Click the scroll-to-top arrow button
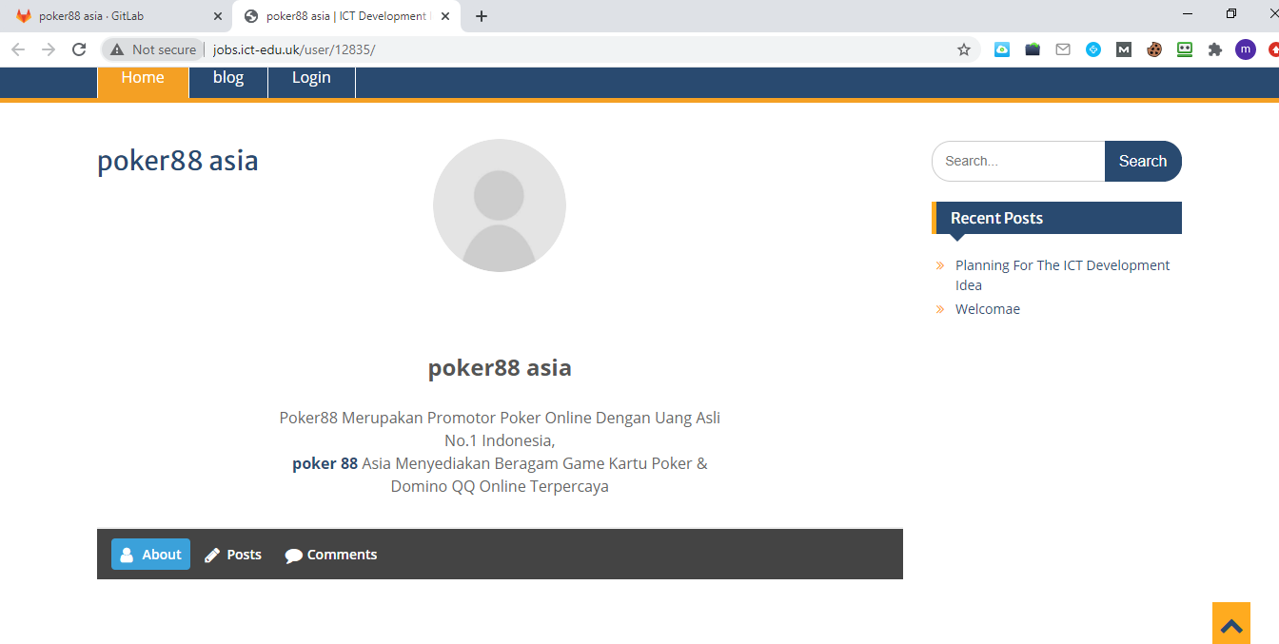1279x644 pixels. 1230,624
